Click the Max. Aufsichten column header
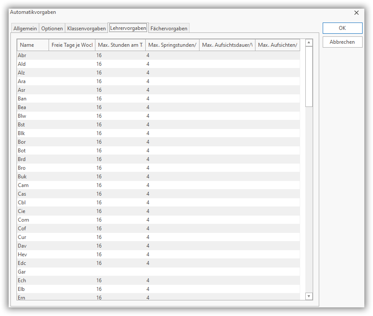Viewport: 373px width, 316px height. (x=278, y=45)
